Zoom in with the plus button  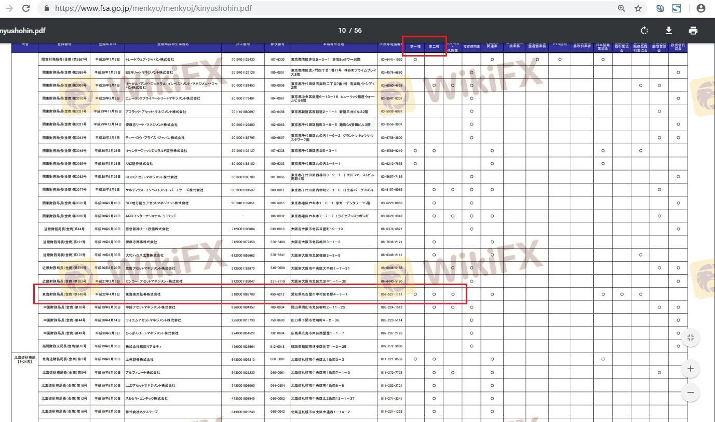[690, 369]
